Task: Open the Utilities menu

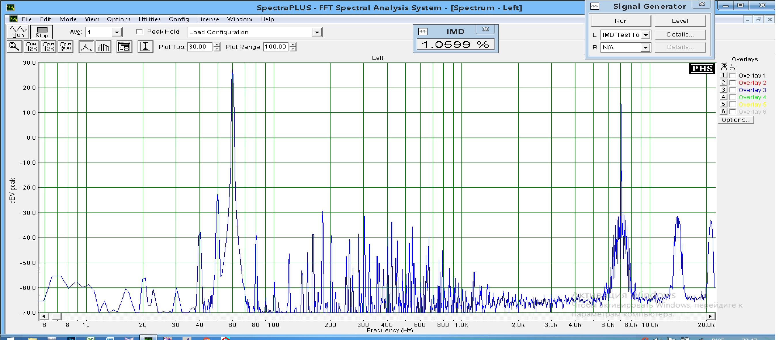Action: click(x=150, y=19)
